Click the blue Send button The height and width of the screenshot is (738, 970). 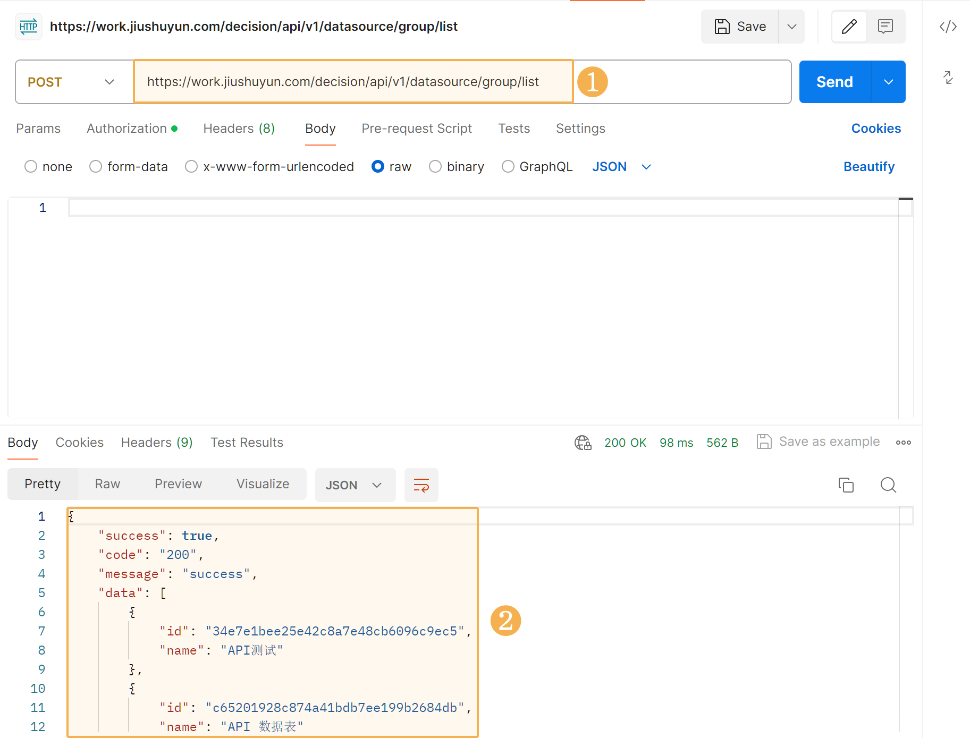click(834, 82)
